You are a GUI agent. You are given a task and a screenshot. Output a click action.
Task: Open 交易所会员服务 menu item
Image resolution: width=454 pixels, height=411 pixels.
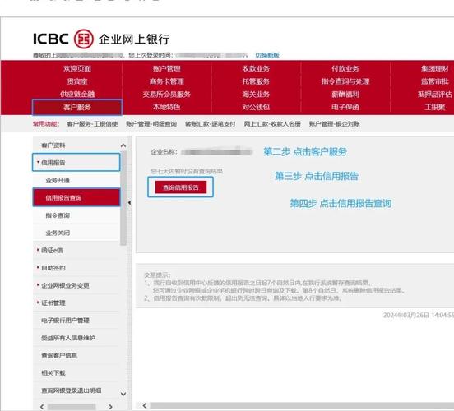coord(166,94)
